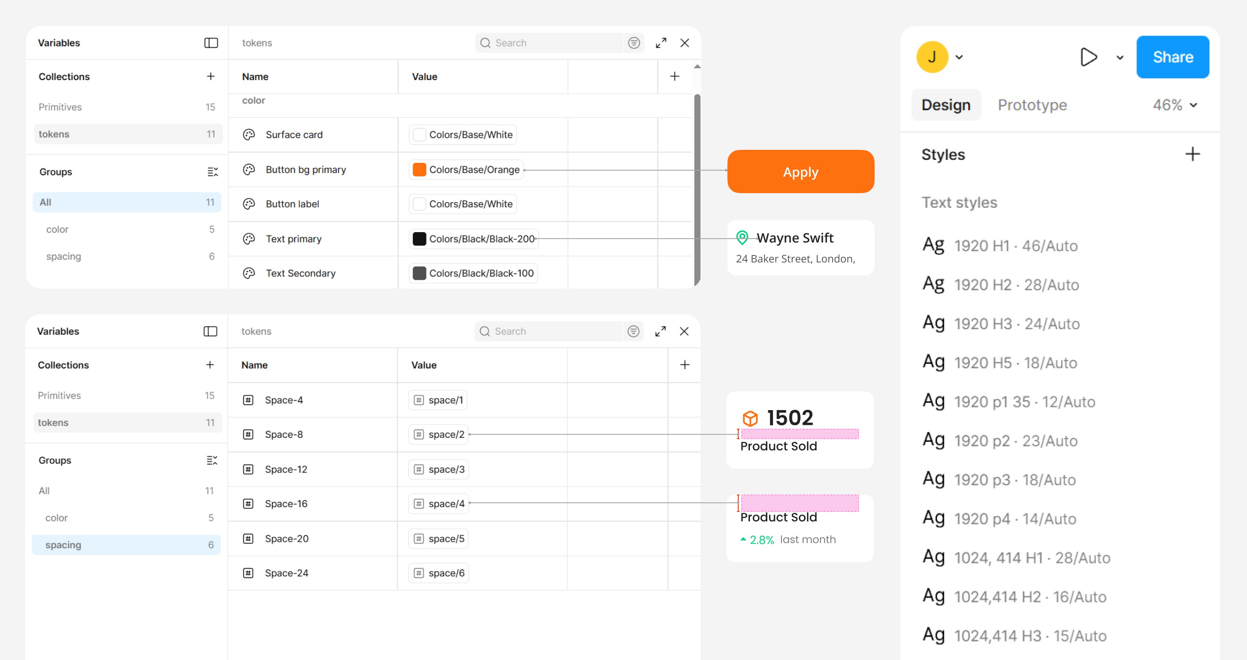Select the spacing group in the bottom panel
The image size is (1247, 660).
[126, 545]
